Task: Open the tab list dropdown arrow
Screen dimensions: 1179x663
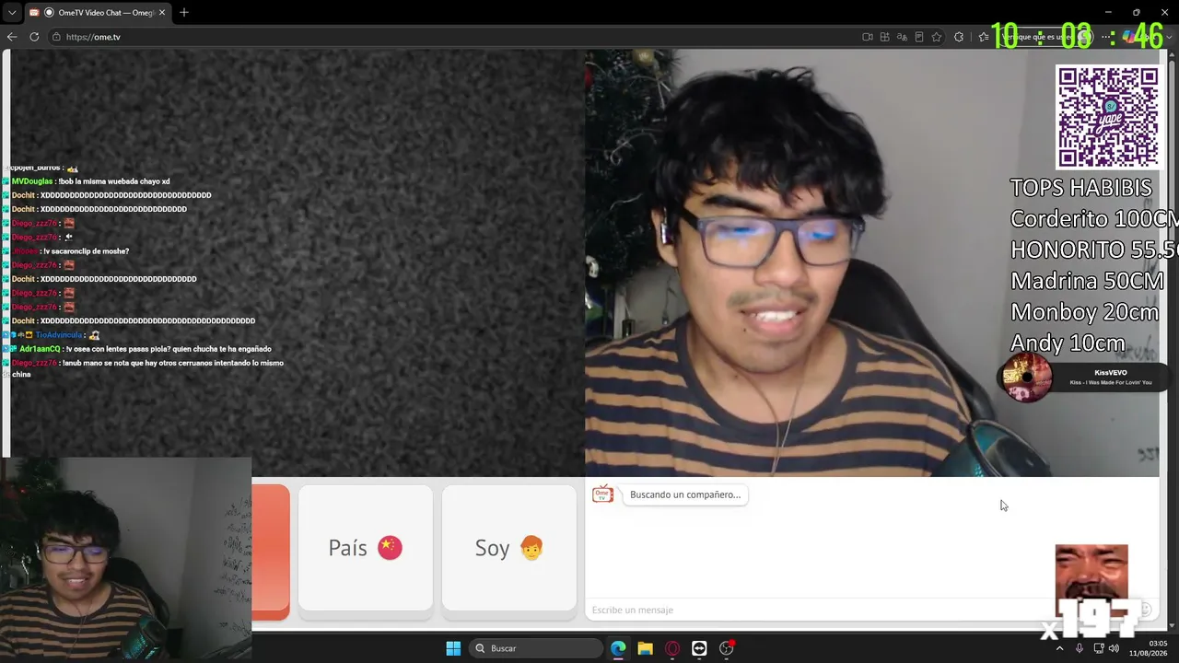Action: coord(12,13)
